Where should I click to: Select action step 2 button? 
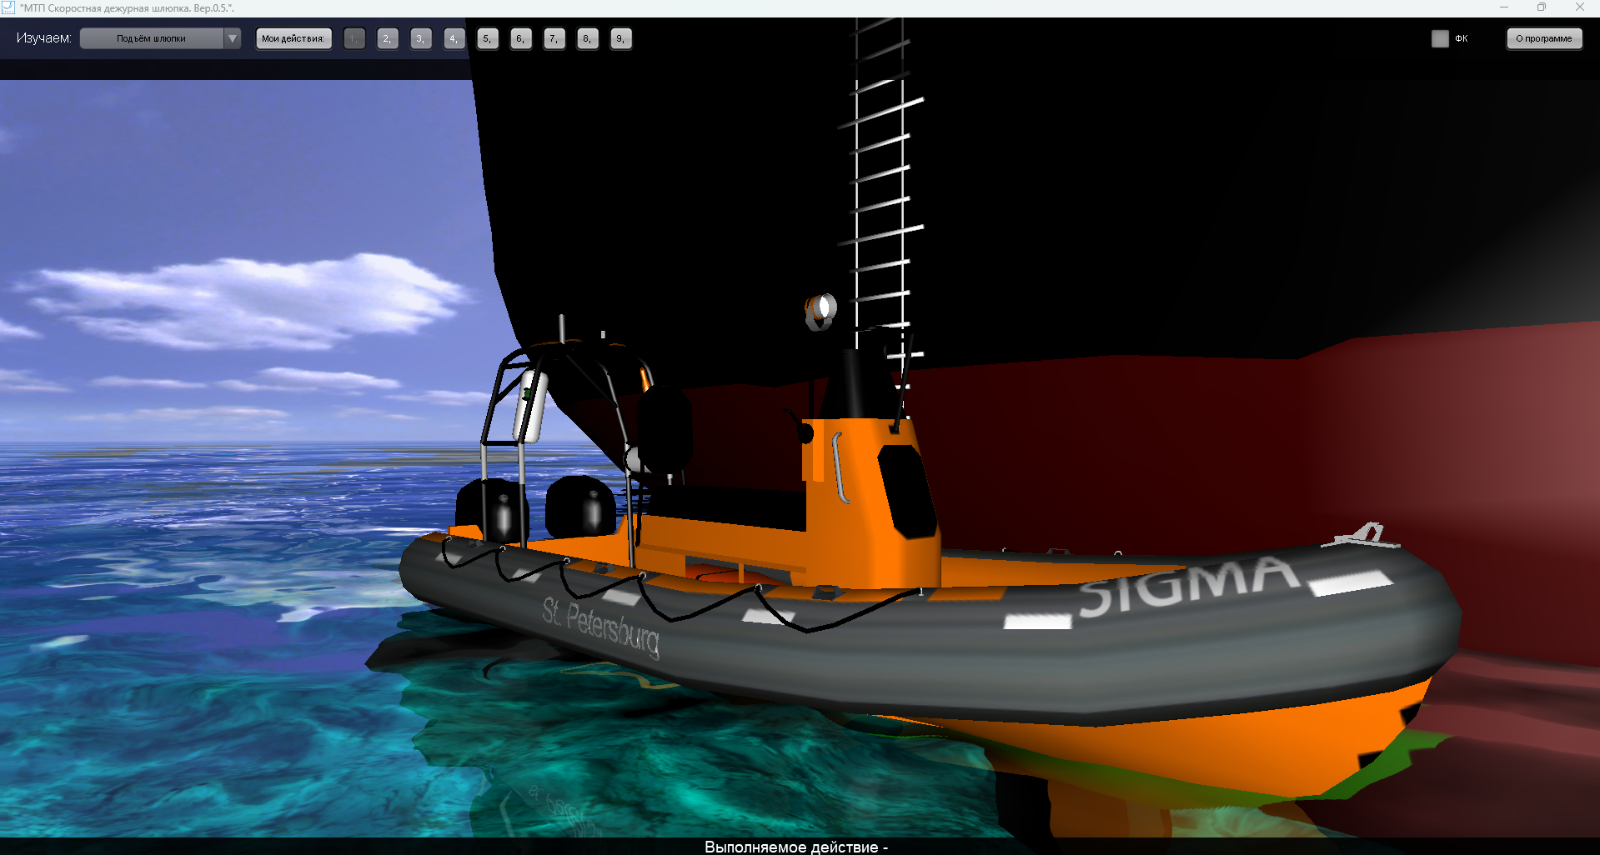[x=388, y=38]
